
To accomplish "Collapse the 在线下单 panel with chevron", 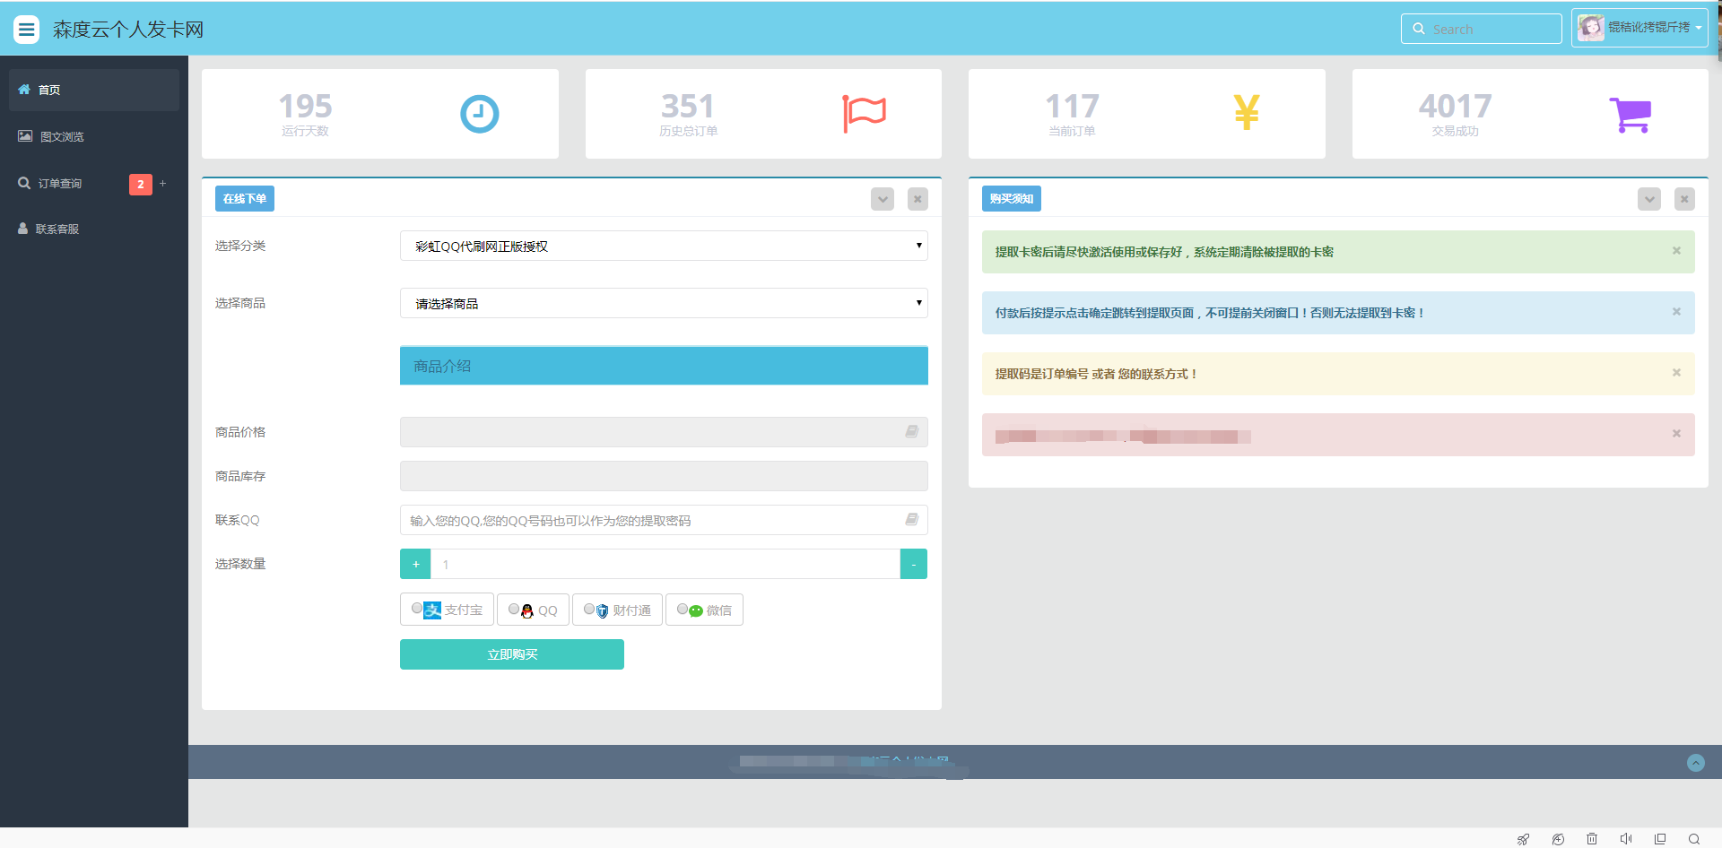I will [x=883, y=199].
